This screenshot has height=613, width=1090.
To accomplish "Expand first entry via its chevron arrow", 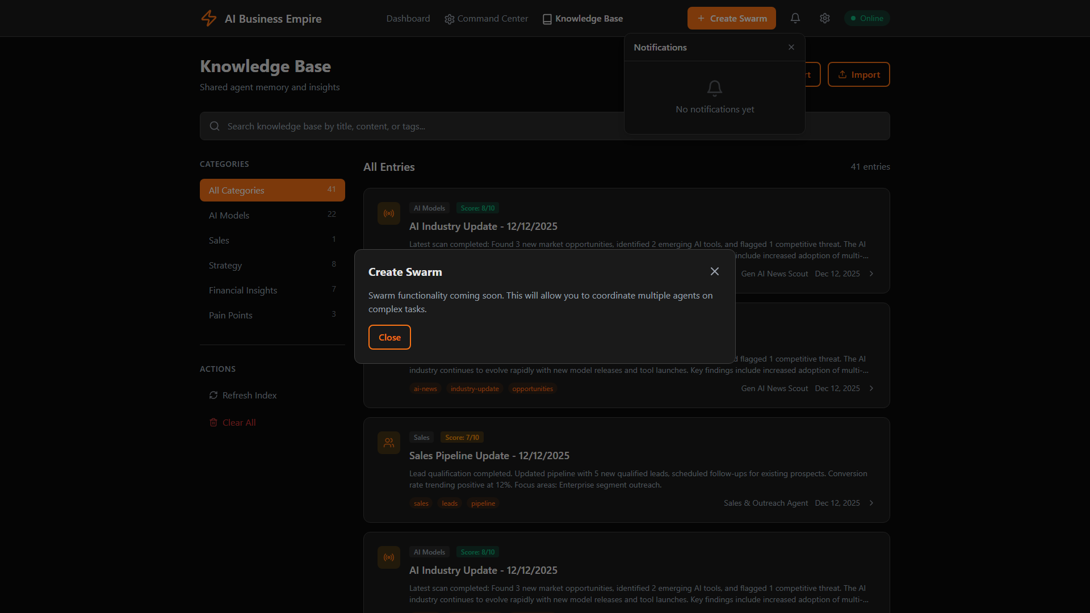I will 871,274.
